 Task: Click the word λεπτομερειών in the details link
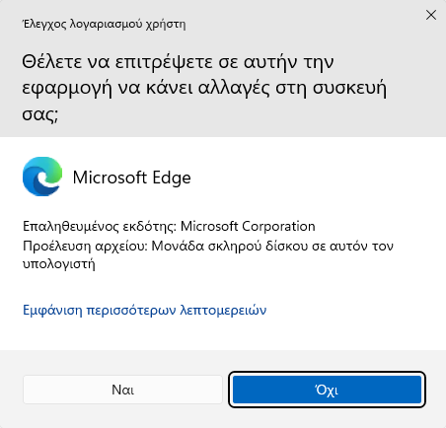223,310
